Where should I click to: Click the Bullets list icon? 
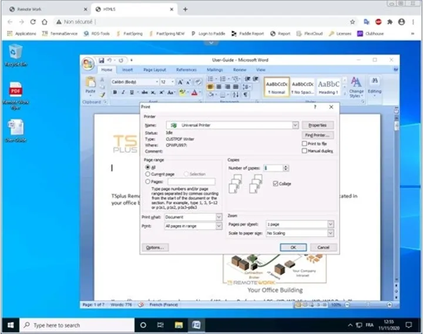pyautogui.click(x=210, y=79)
